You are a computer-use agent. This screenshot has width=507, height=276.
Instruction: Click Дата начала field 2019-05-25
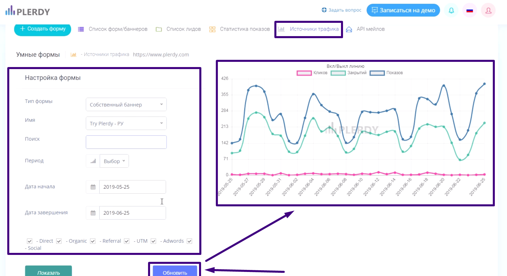tap(133, 187)
